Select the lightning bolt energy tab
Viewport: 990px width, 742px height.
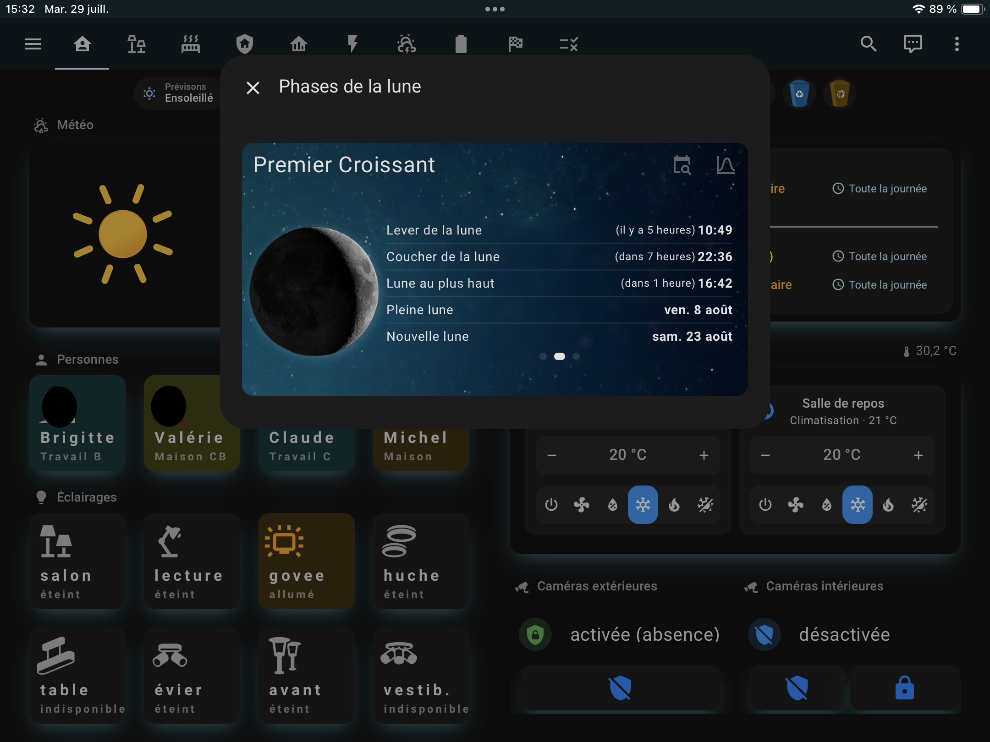pyautogui.click(x=352, y=44)
